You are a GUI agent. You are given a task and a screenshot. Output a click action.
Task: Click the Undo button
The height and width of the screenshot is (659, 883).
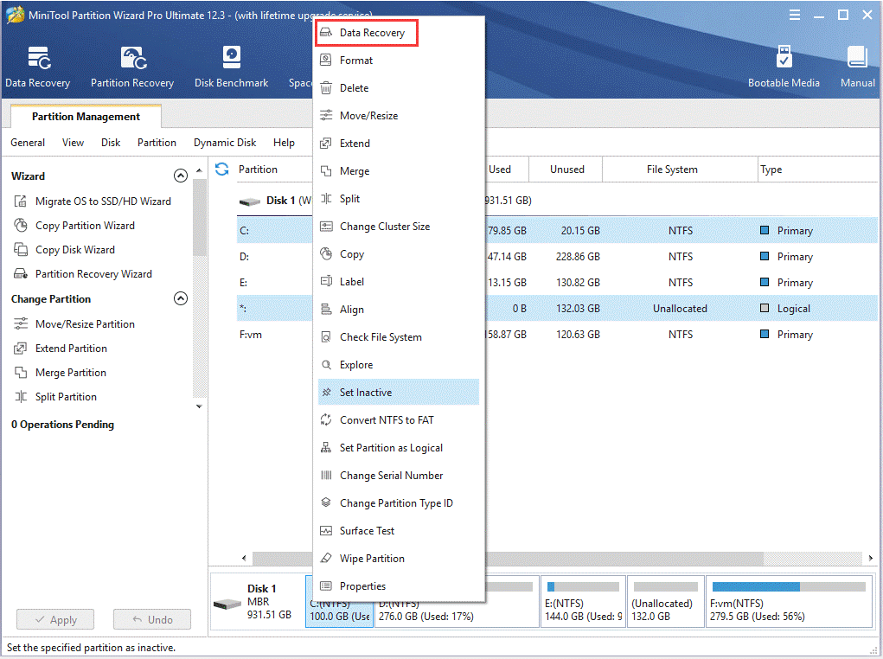pos(152,619)
